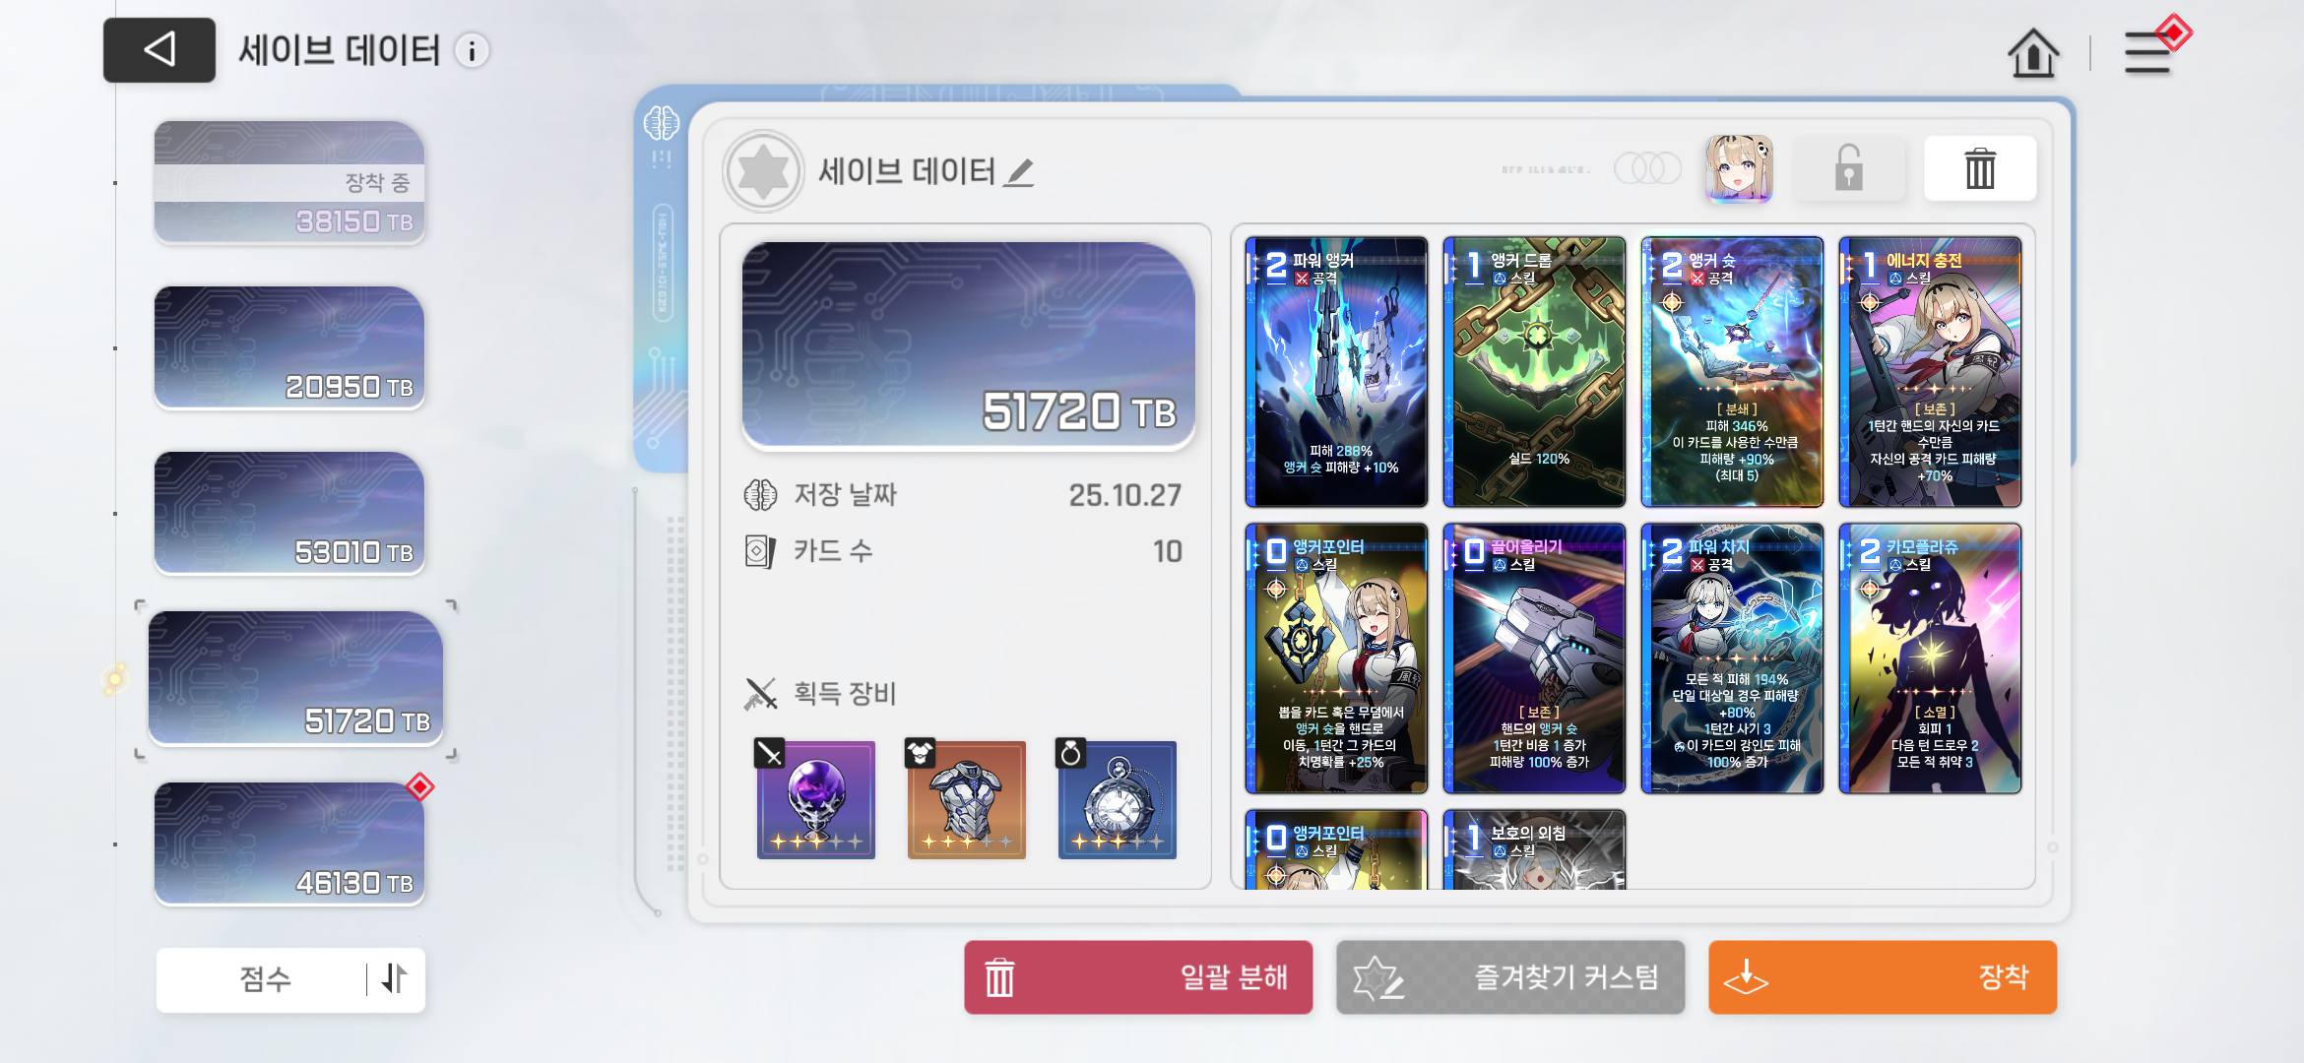Viewport: 2304px width, 1063px height.
Task: Open the 점수 sort dropdown
Action: (x=266, y=978)
